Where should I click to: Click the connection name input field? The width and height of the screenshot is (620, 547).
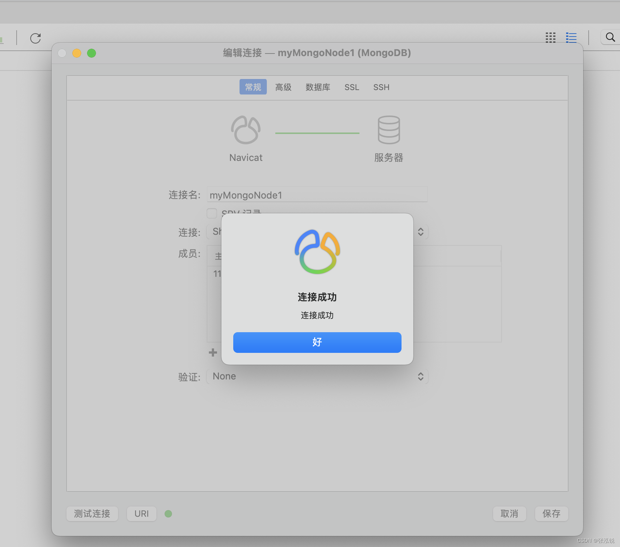pyautogui.click(x=317, y=195)
